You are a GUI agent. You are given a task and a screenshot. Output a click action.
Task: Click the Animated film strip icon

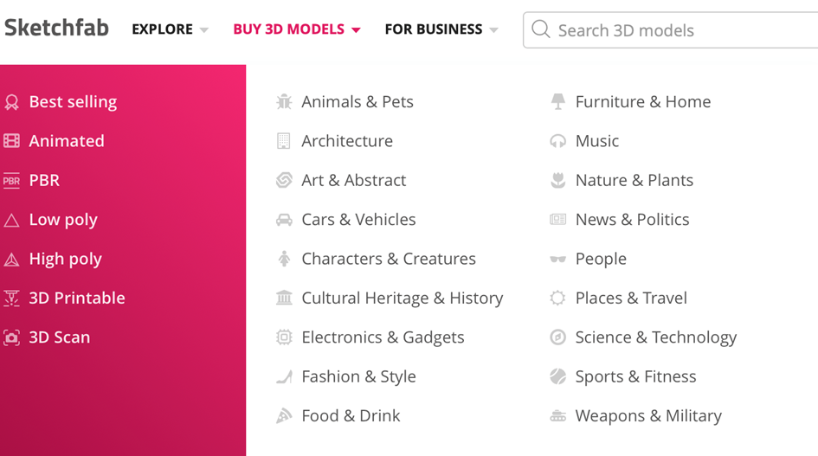click(x=11, y=141)
